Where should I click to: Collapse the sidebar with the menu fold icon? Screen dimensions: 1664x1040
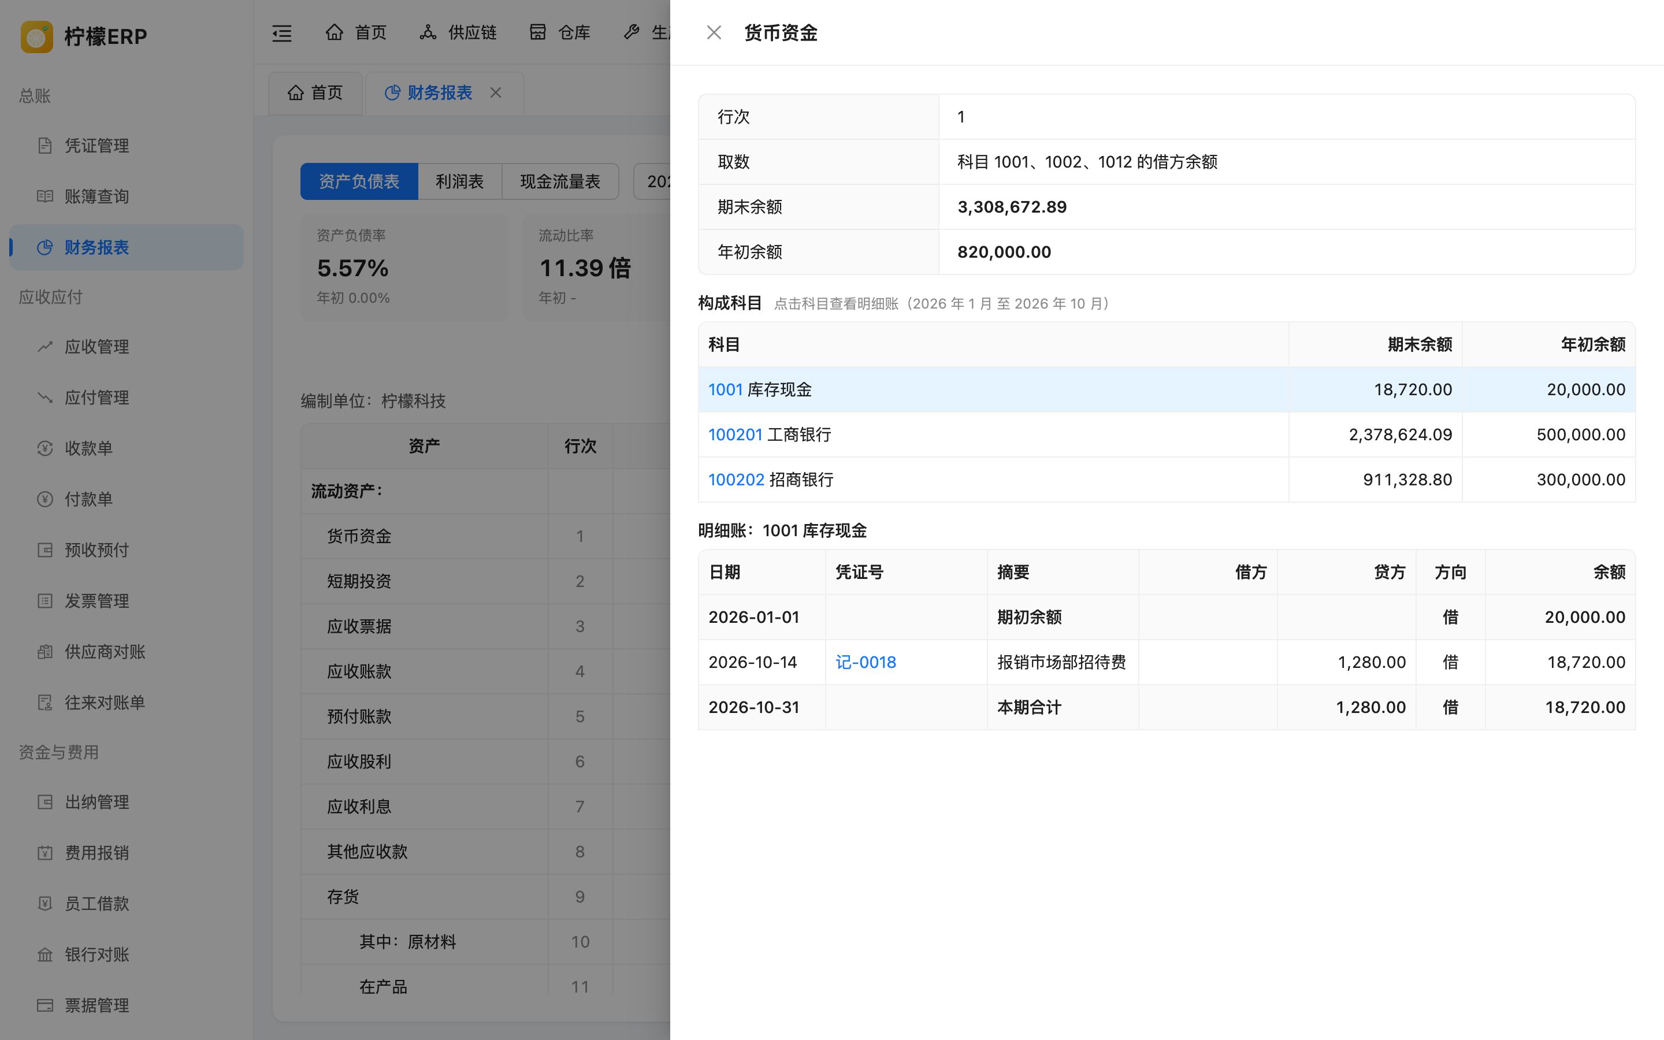[x=282, y=32]
